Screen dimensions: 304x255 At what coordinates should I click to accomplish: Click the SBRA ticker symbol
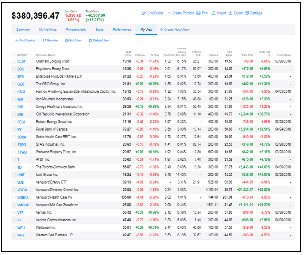(x=22, y=137)
